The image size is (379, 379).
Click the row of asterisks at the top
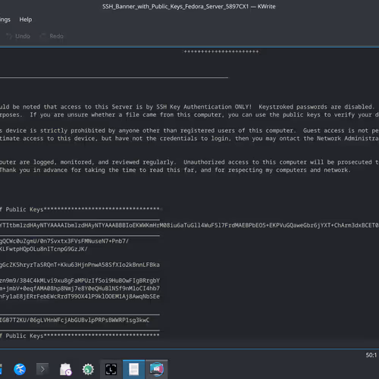[x=221, y=52]
